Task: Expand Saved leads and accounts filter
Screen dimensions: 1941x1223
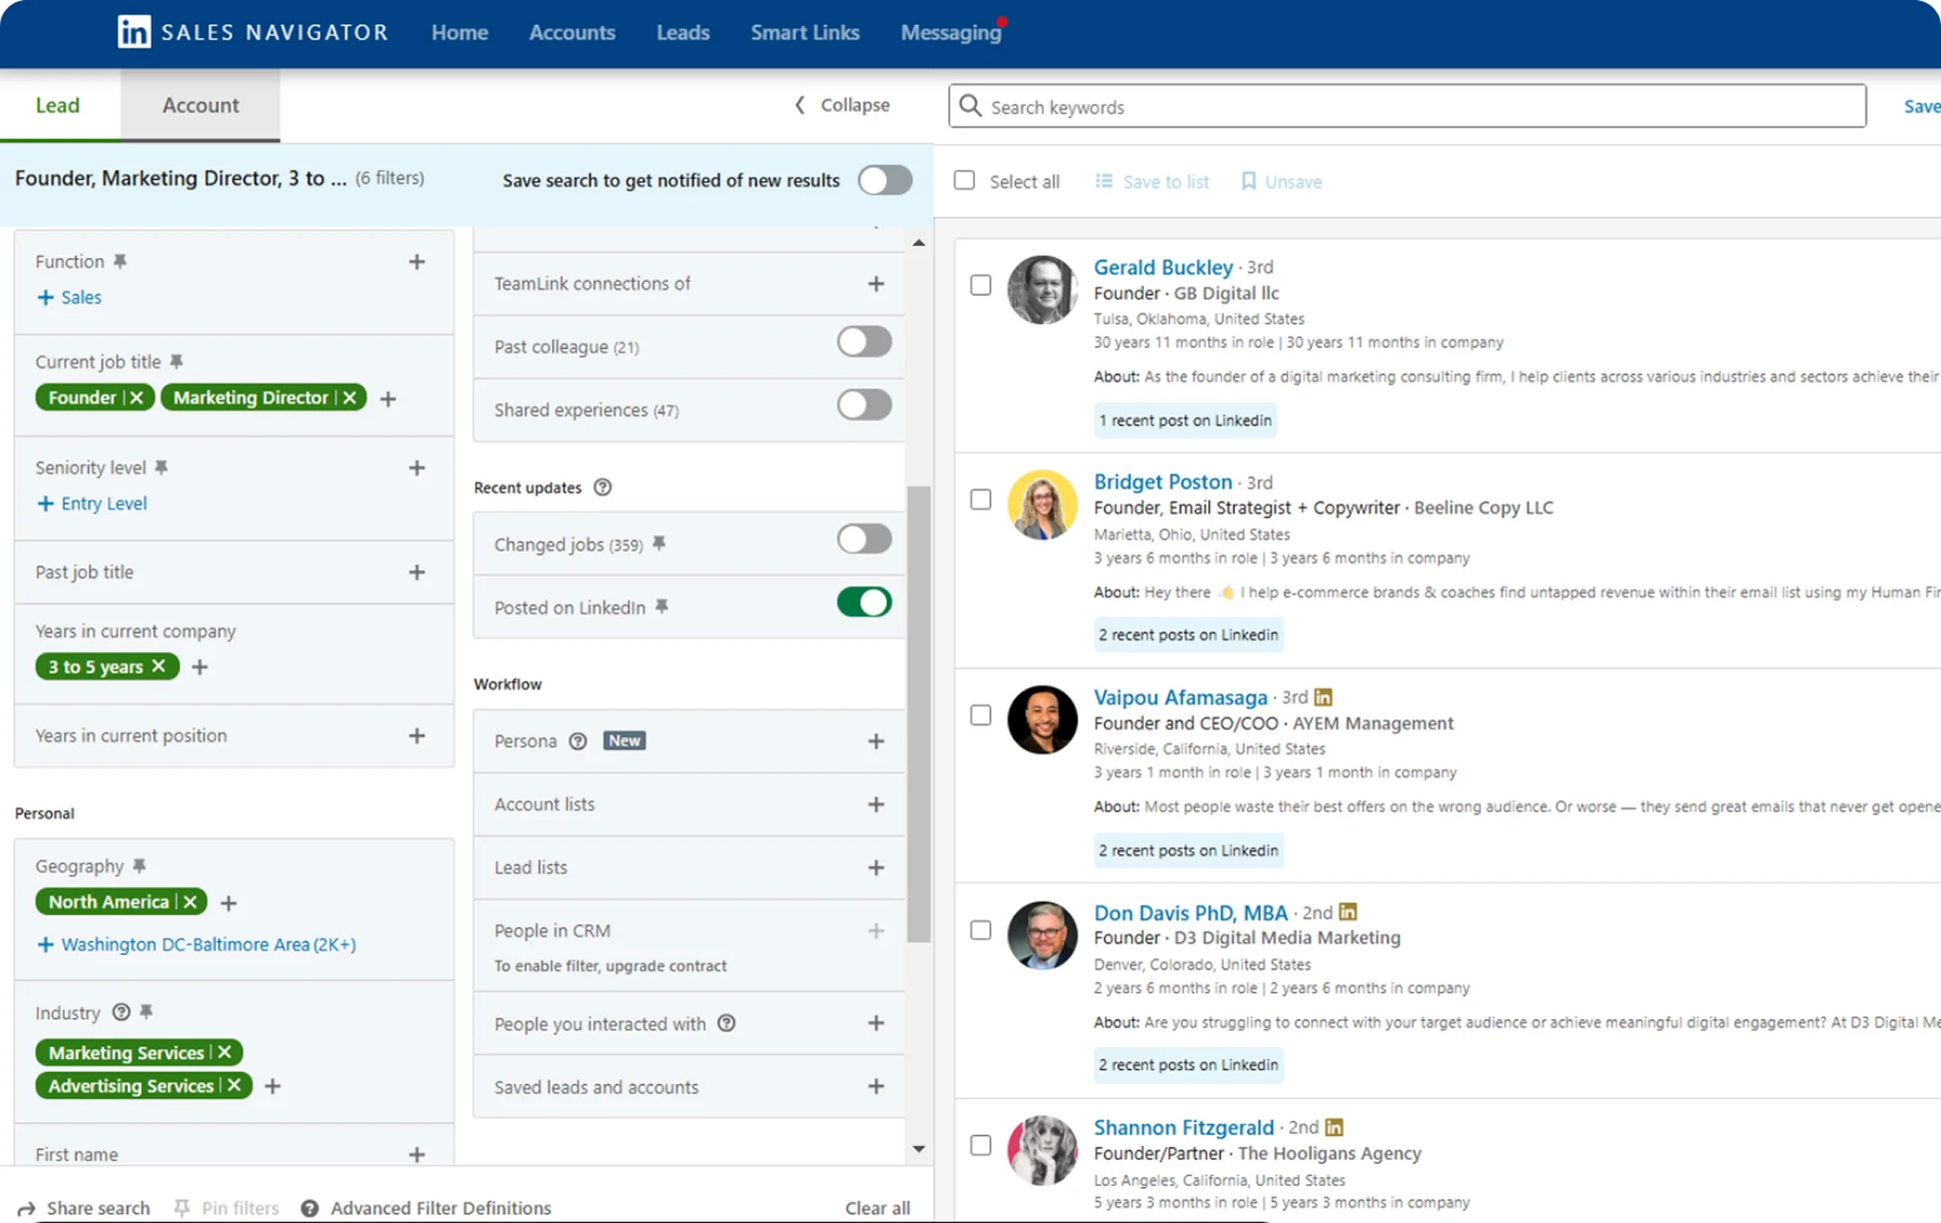Action: (876, 1086)
